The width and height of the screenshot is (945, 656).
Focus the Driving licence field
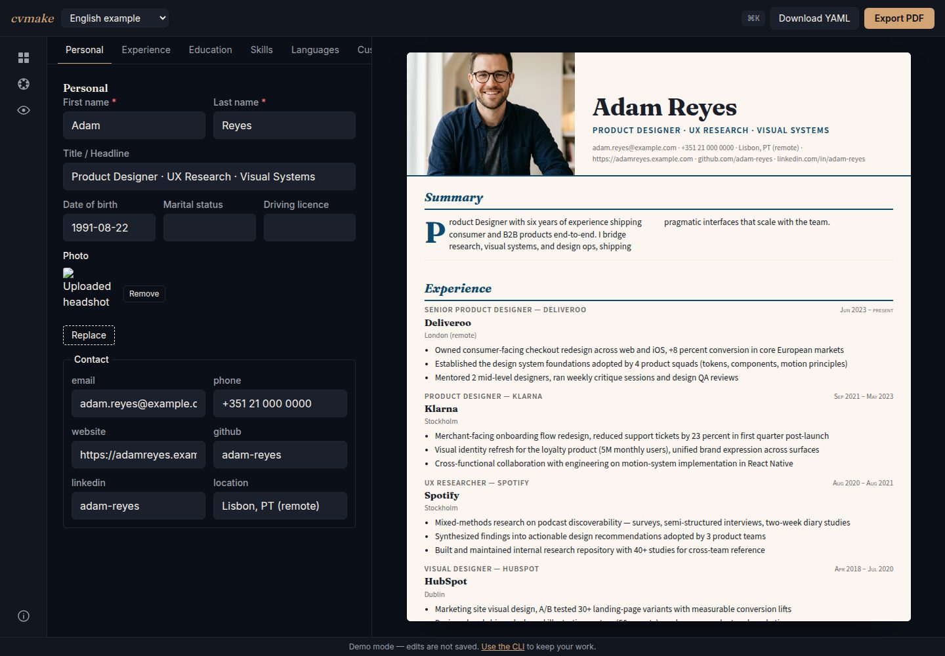[x=310, y=228]
